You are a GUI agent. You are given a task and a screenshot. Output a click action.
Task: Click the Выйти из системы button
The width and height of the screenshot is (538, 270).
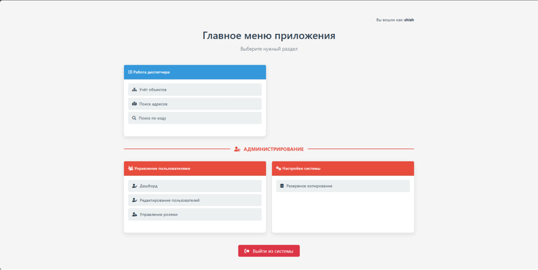pyautogui.click(x=269, y=251)
